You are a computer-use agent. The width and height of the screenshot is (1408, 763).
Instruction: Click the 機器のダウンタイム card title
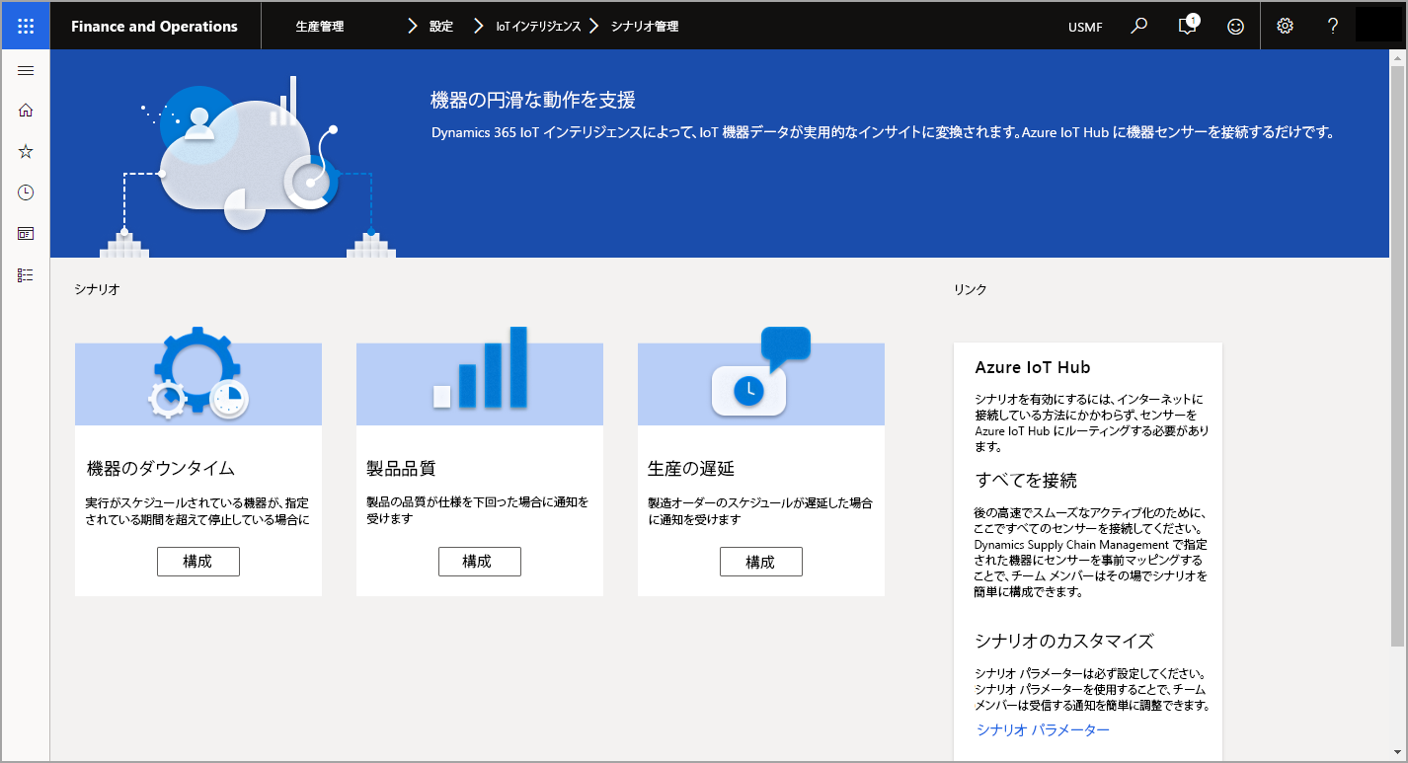161,468
